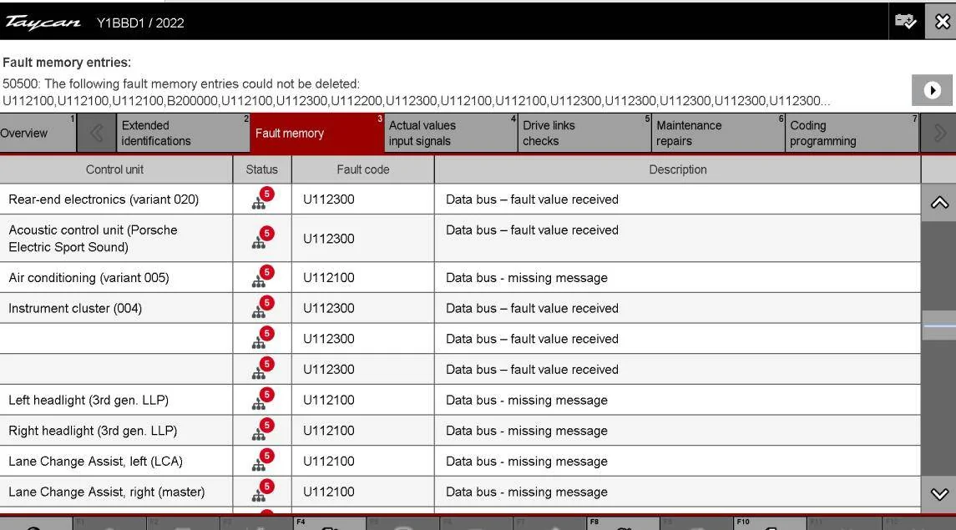The width and height of the screenshot is (956, 530).
Task: Click the Control unit column header
Action: (115, 169)
